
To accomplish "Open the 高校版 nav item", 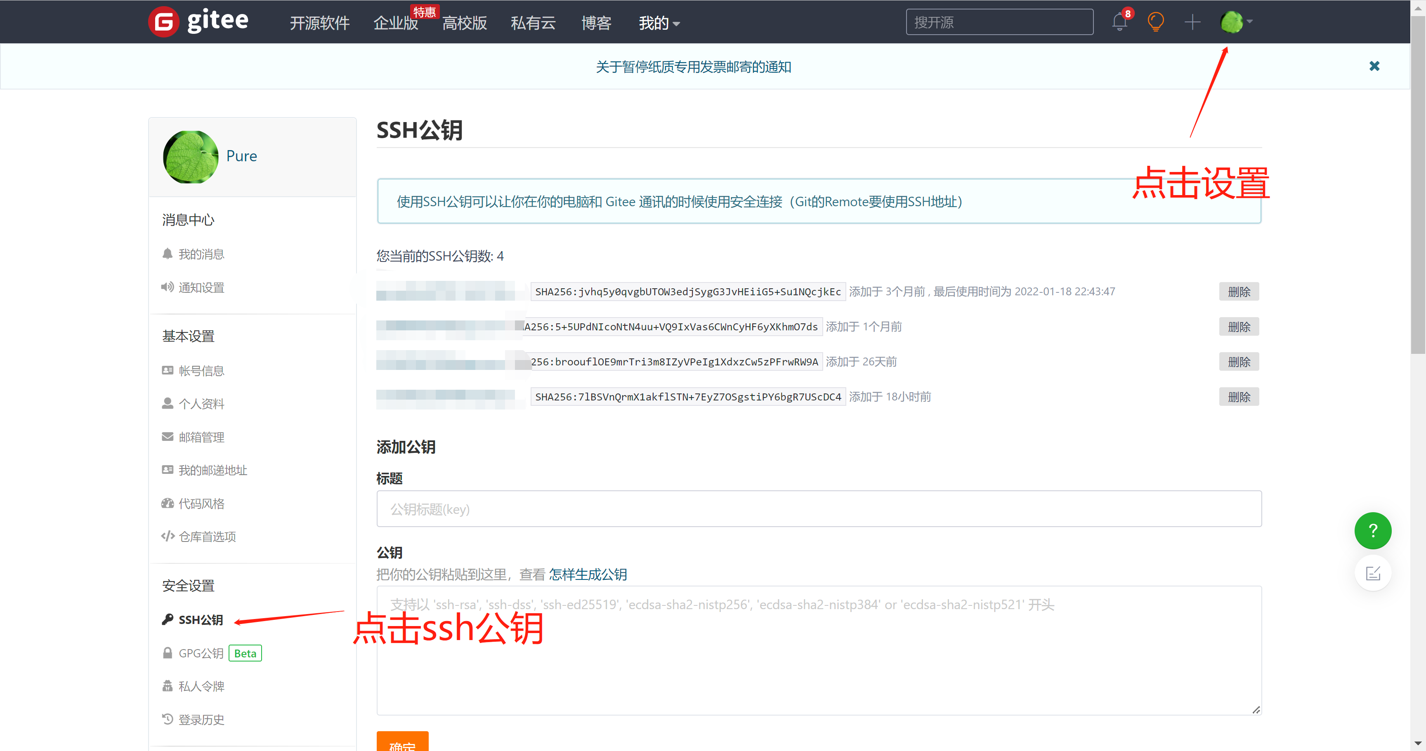I will pos(465,23).
